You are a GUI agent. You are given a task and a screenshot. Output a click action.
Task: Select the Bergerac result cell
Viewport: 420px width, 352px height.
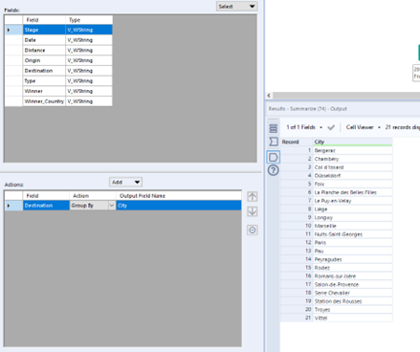(352, 150)
